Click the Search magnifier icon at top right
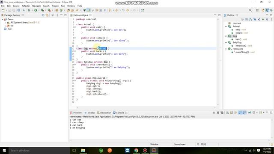274x154 pixels. pyautogui.click(x=250, y=10)
